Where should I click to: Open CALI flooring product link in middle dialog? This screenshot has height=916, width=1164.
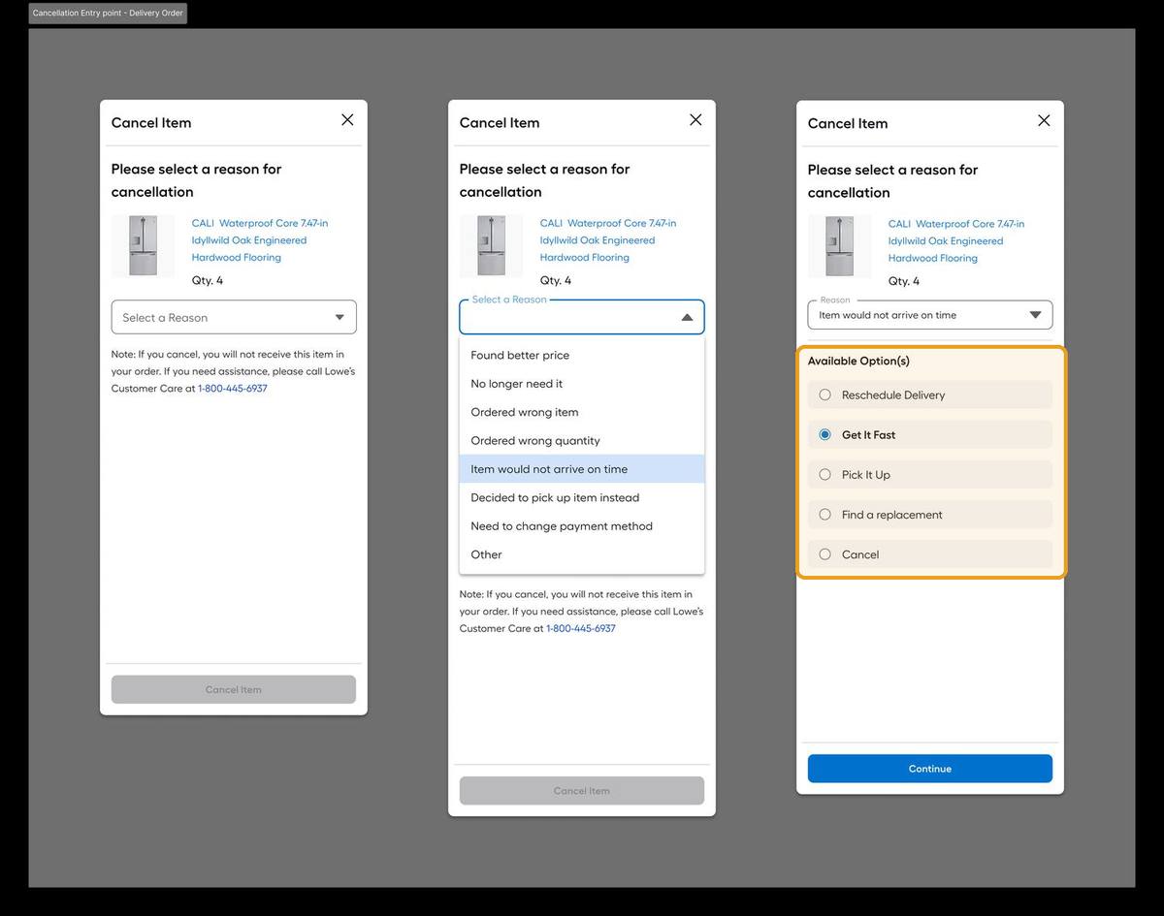click(x=608, y=240)
